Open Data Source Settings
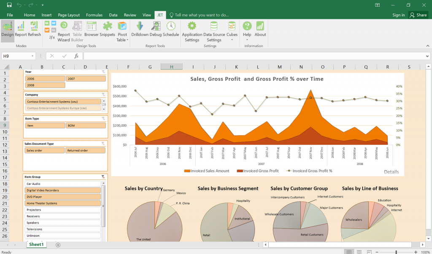432x254 pixels. [214, 31]
